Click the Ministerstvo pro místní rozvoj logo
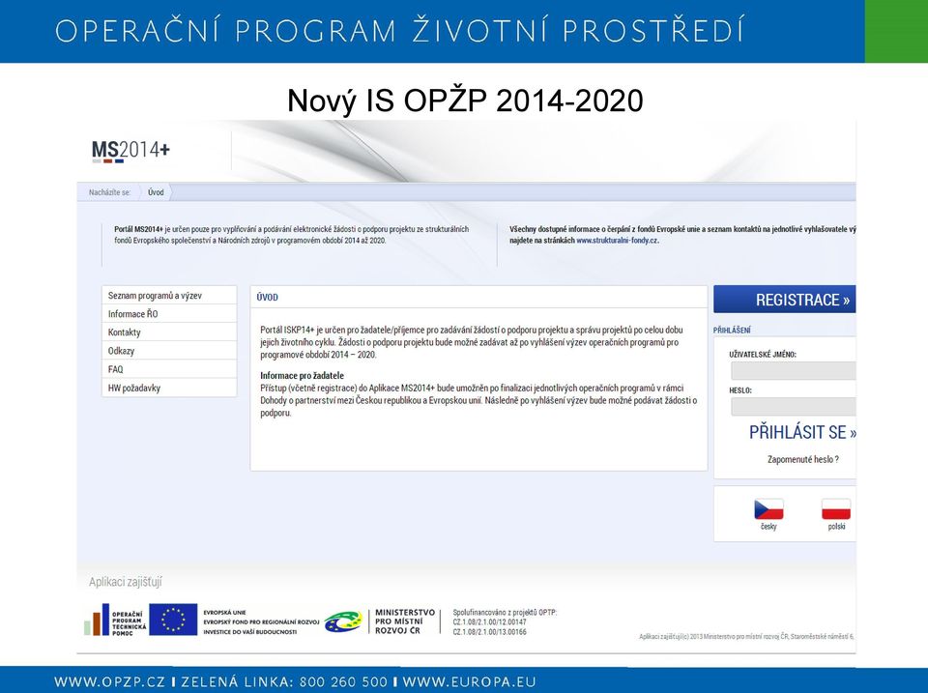 coord(379,621)
